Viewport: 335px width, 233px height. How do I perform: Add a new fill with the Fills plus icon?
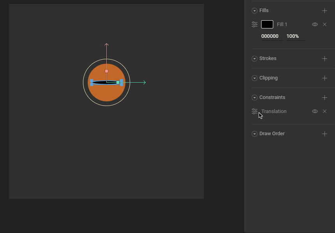point(324,11)
